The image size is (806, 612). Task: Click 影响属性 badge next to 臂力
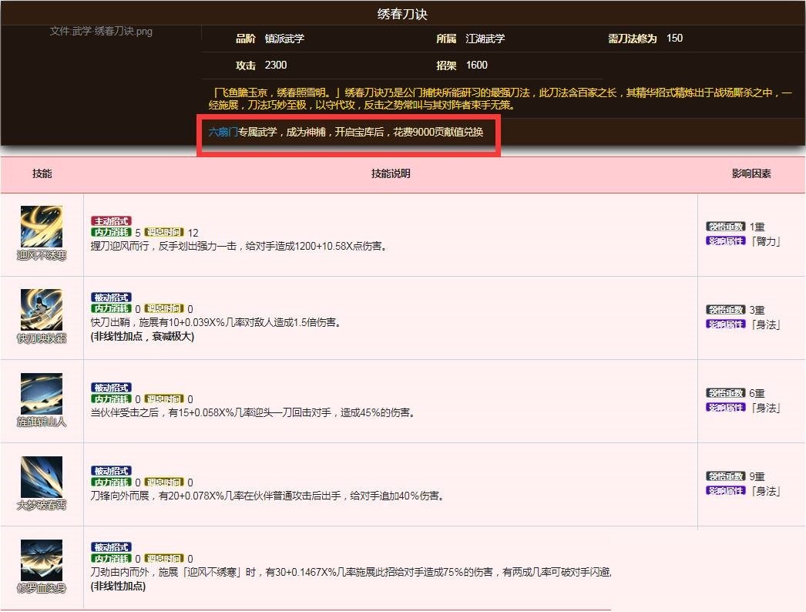(x=725, y=240)
